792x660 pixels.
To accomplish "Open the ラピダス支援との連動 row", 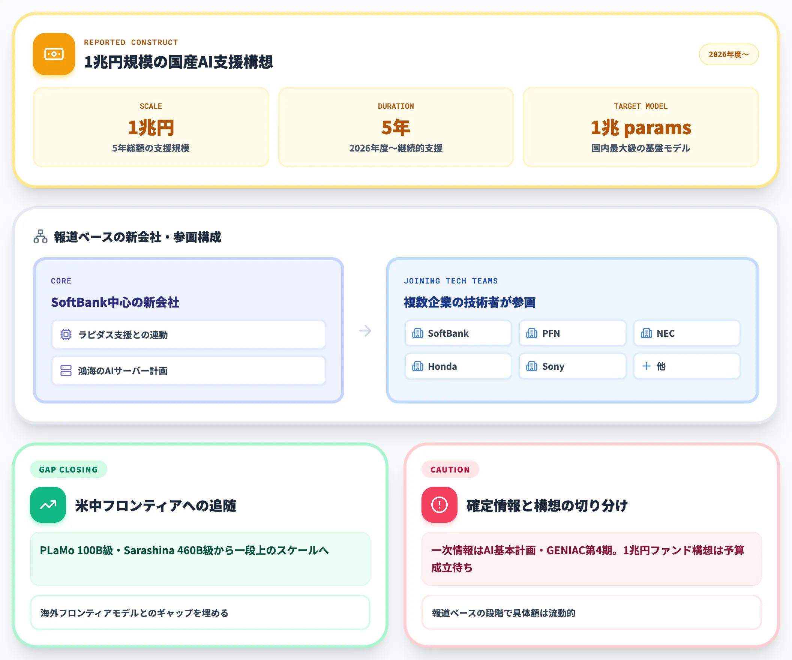I will 189,334.
